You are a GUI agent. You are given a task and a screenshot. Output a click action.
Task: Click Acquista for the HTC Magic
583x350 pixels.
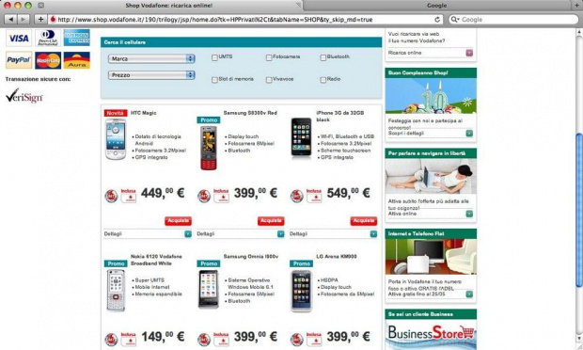(178, 221)
